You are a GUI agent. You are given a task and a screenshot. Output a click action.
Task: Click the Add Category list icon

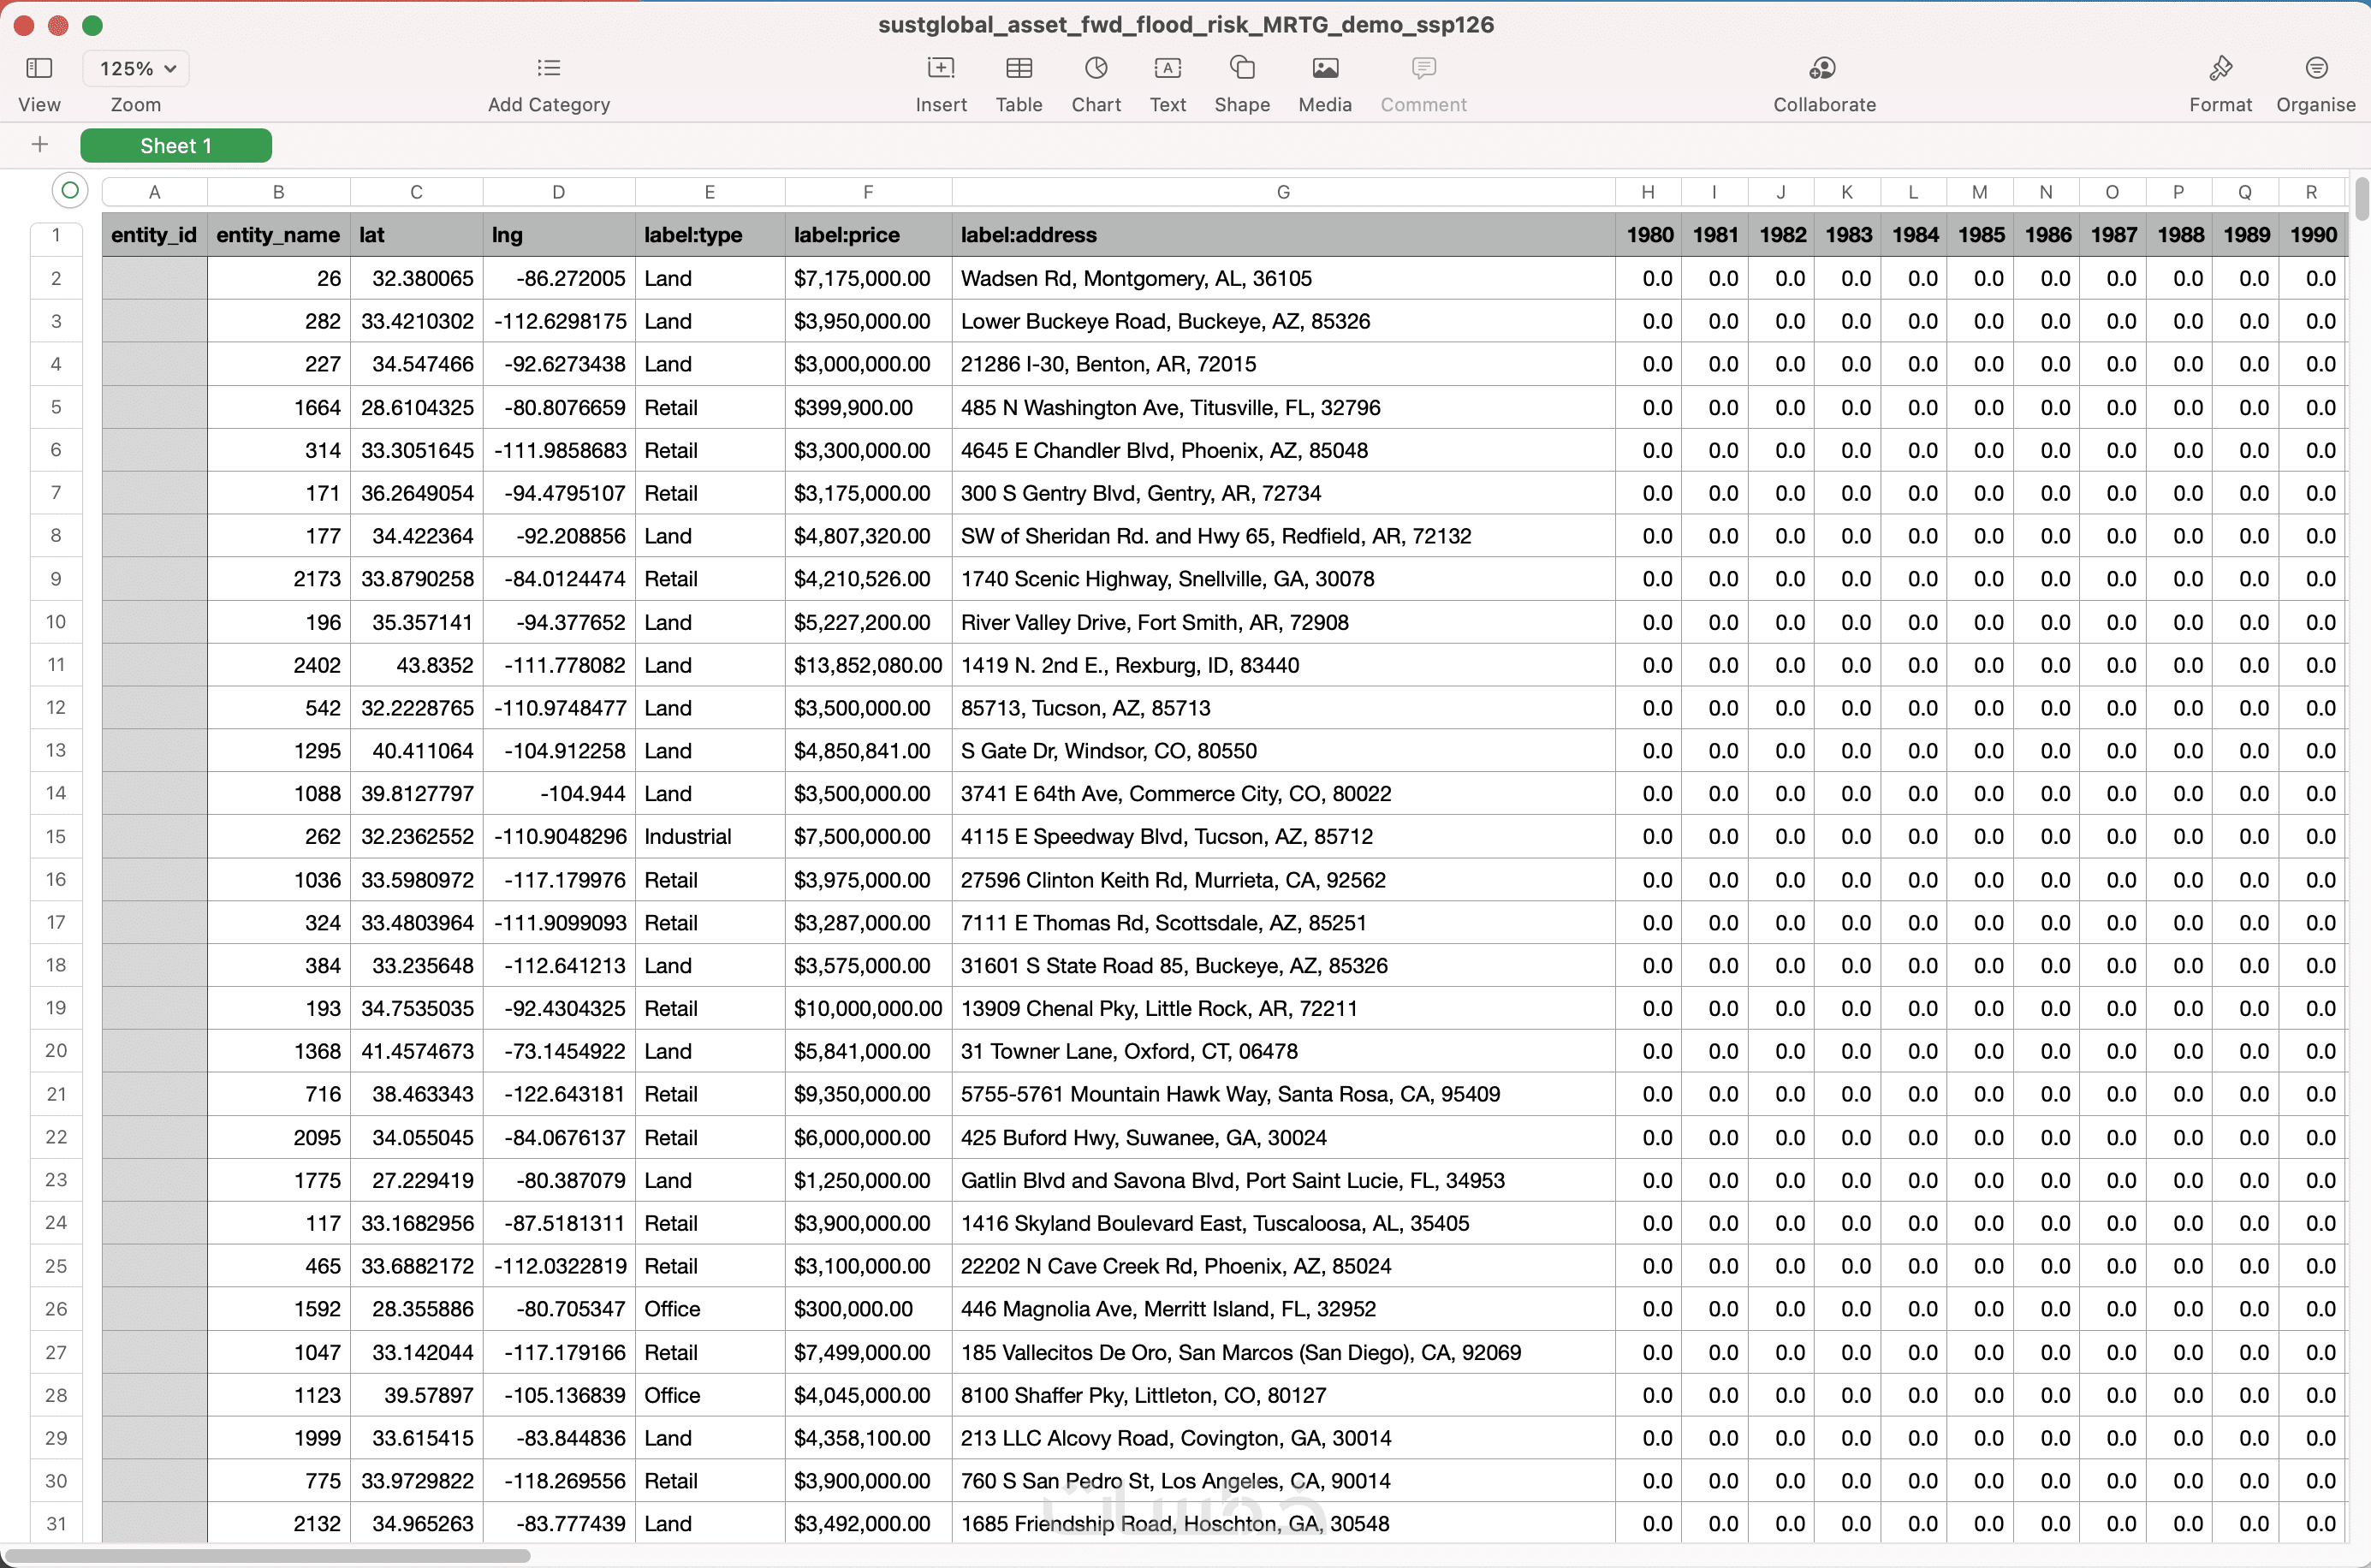point(548,68)
